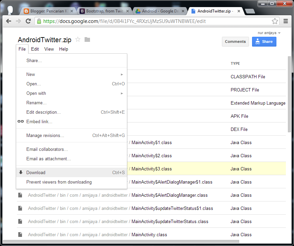294x246 pixels.
Task: Reload the page with refresh icon
Action: click(28, 21)
